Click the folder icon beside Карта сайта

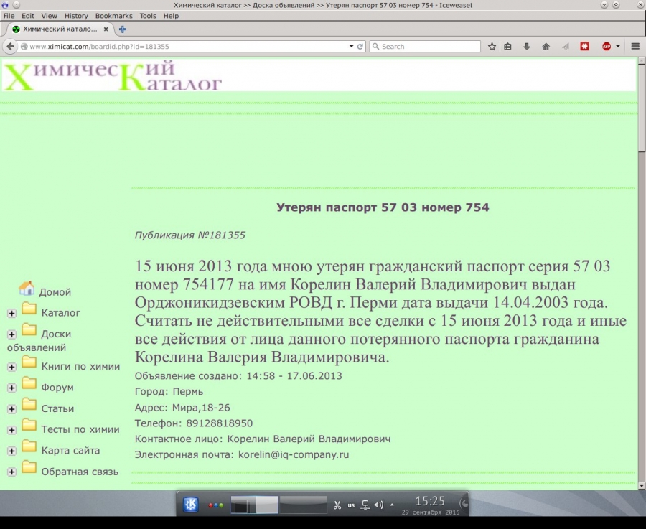[x=29, y=446]
